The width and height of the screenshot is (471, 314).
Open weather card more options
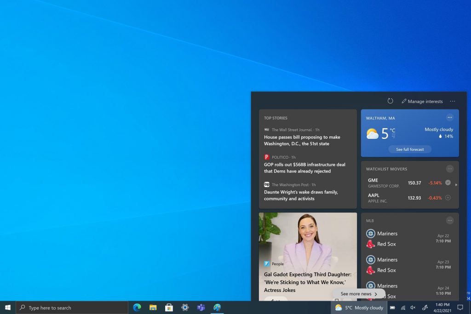point(450,117)
